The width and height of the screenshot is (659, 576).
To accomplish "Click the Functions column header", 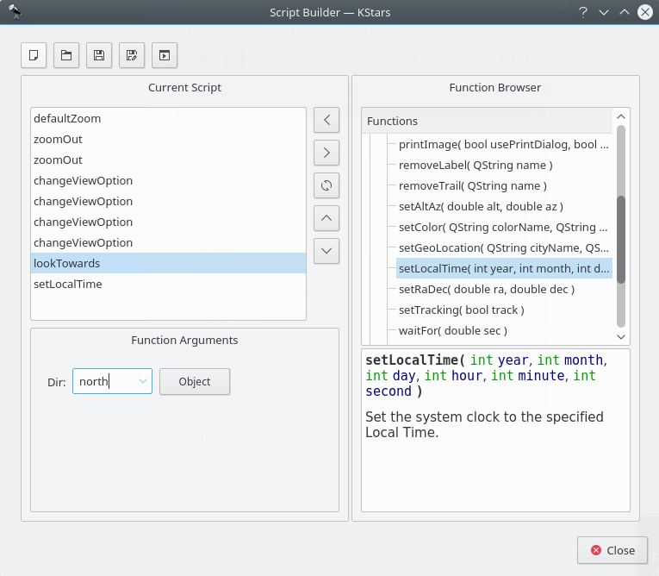I will coord(487,121).
